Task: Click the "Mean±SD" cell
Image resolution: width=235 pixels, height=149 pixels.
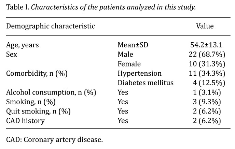Action: 132,45
